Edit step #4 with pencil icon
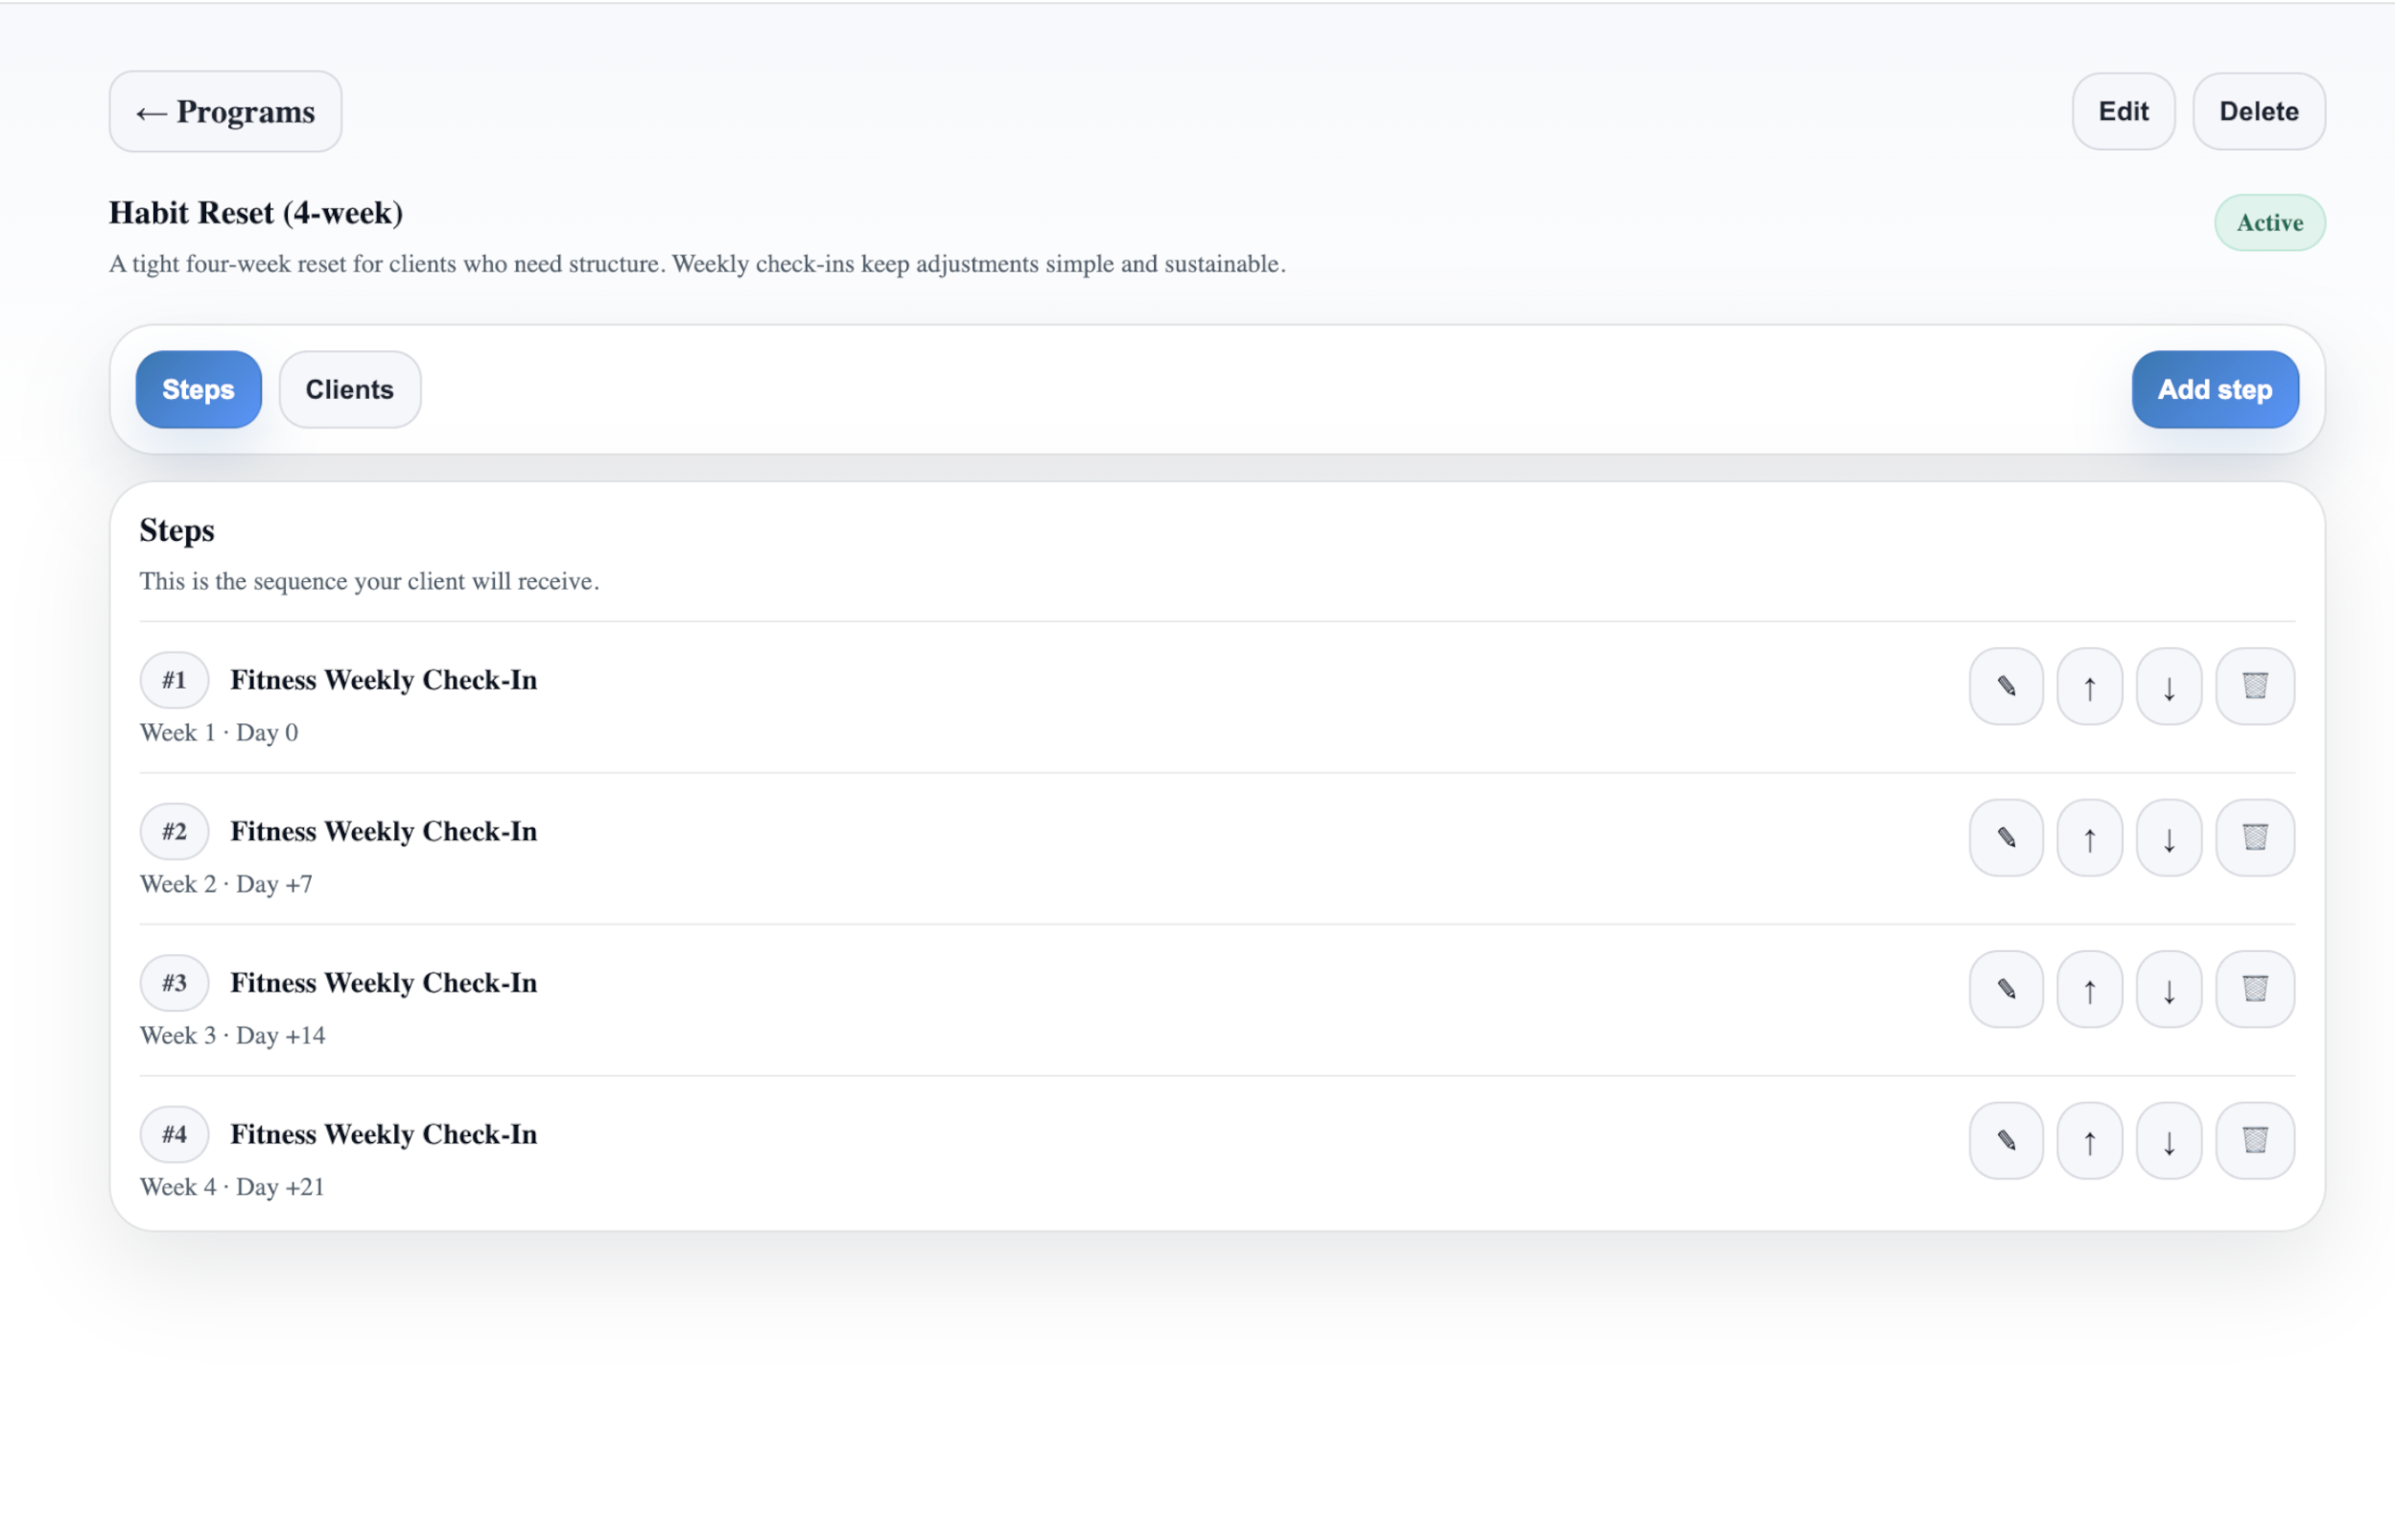The height and width of the screenshot is (1540, 2395). click(x=2005, y=1141)
